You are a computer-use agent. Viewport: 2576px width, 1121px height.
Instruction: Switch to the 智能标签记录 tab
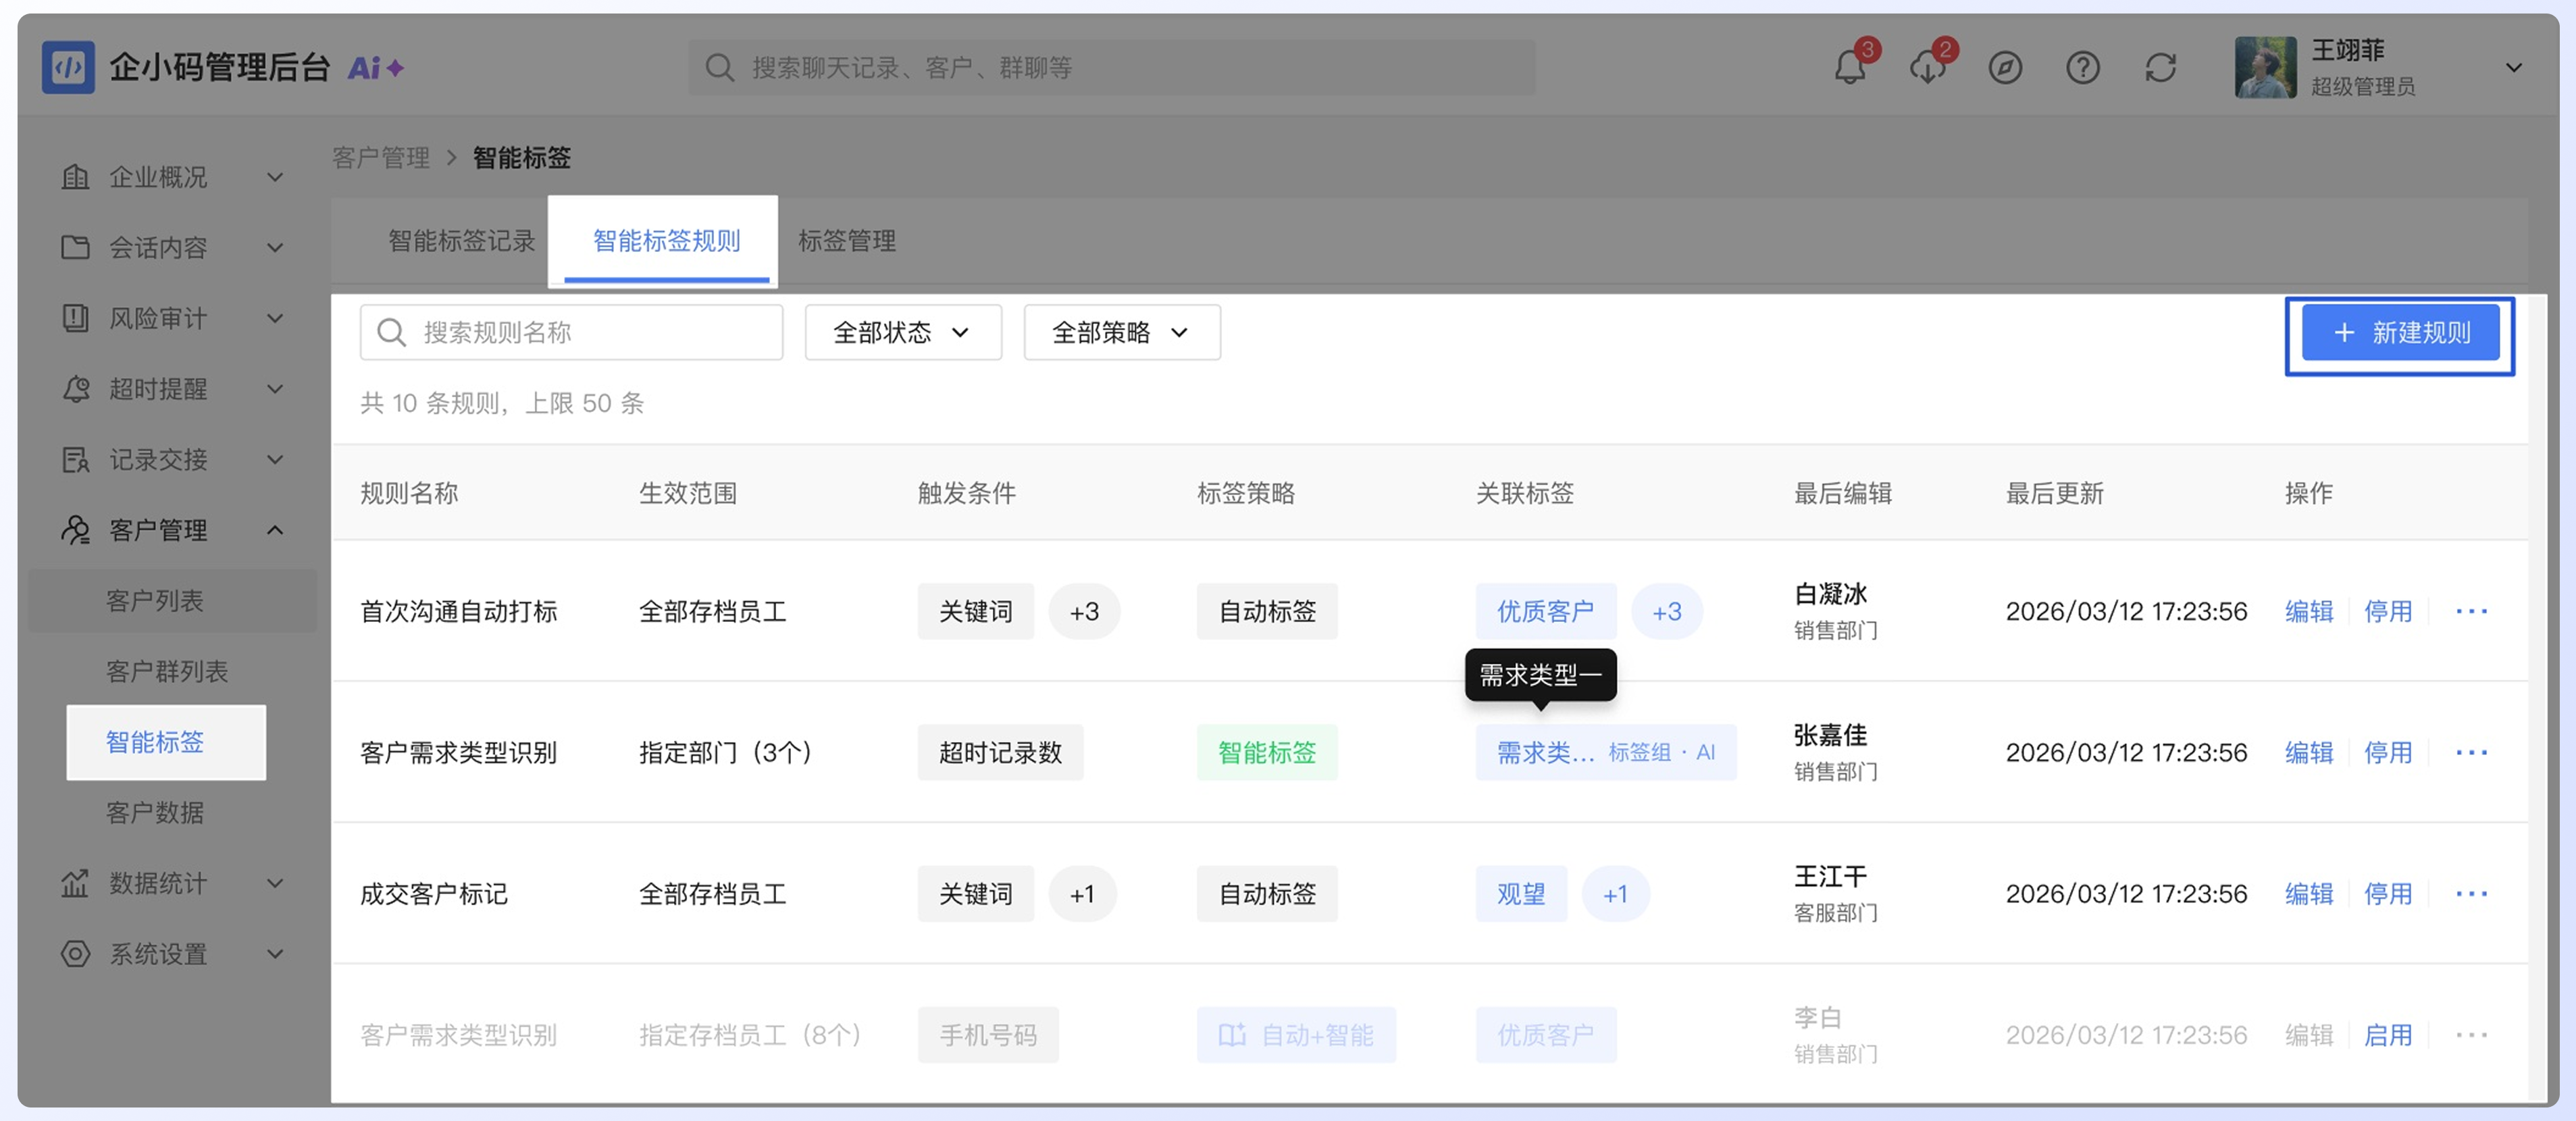[461, 240]
